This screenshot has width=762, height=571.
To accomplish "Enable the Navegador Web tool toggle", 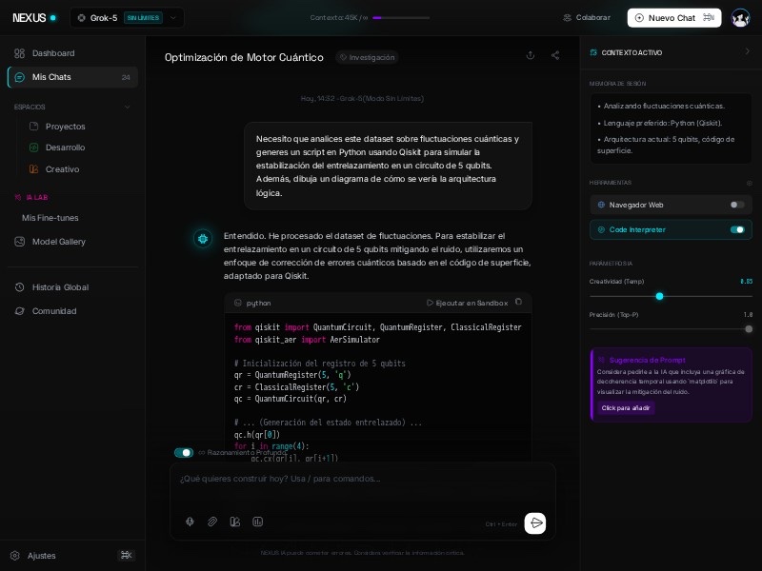I will coord(736,205).
